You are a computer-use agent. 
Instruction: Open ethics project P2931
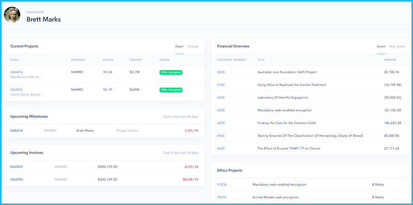[x=222, y=197]
